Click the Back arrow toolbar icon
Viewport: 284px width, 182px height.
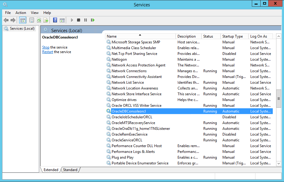[x=6, y=20]
